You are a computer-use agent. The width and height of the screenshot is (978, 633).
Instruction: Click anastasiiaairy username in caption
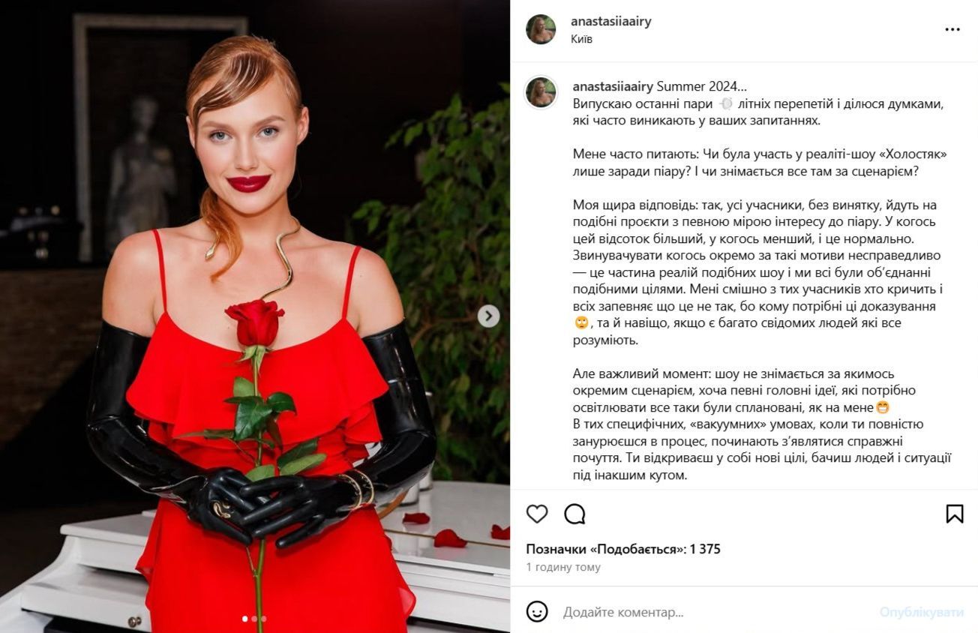coord(613,86)
